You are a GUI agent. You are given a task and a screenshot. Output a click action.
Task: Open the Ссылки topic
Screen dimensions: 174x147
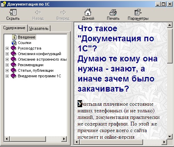[24, 43]
